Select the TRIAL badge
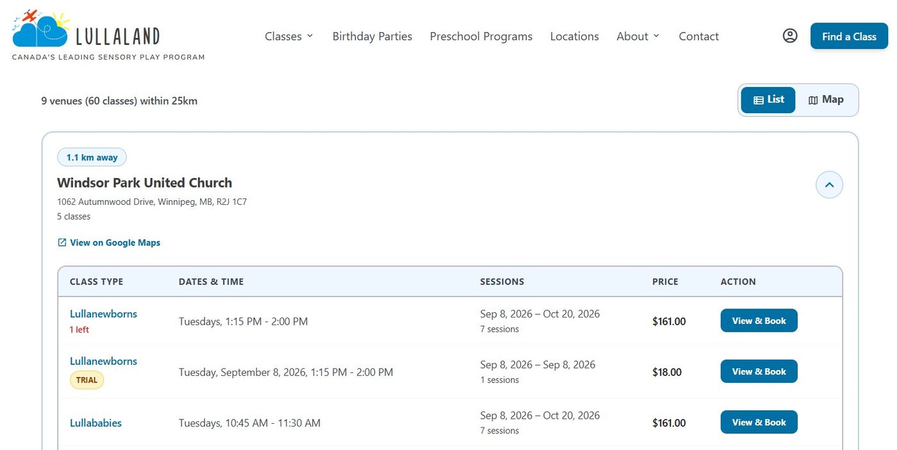Image resolution: width=897 pixels, height=450 pixels. point(86,380)
